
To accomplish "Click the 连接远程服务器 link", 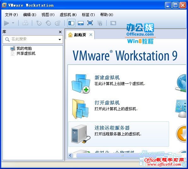I will (x=112, y=128).
